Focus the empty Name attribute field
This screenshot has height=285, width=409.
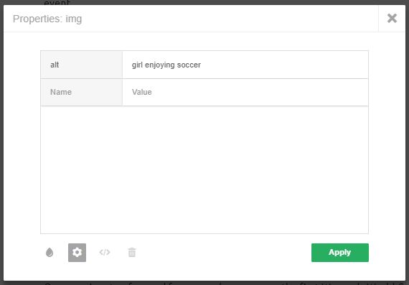click(81, 92)
